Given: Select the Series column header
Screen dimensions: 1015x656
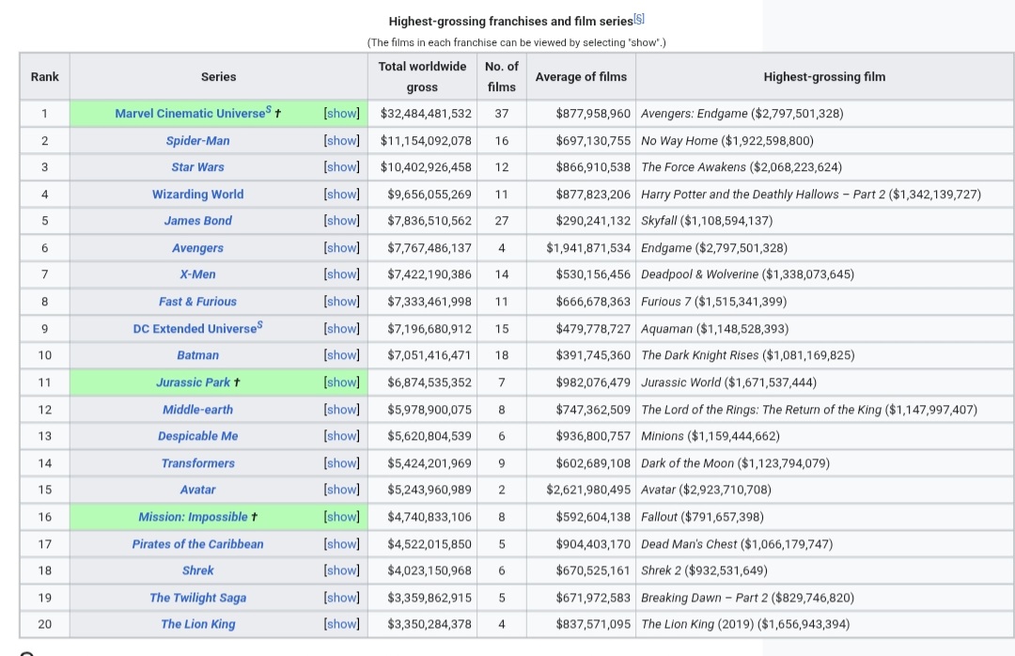Looking at the screenshot, I should [x=219, y=76].
